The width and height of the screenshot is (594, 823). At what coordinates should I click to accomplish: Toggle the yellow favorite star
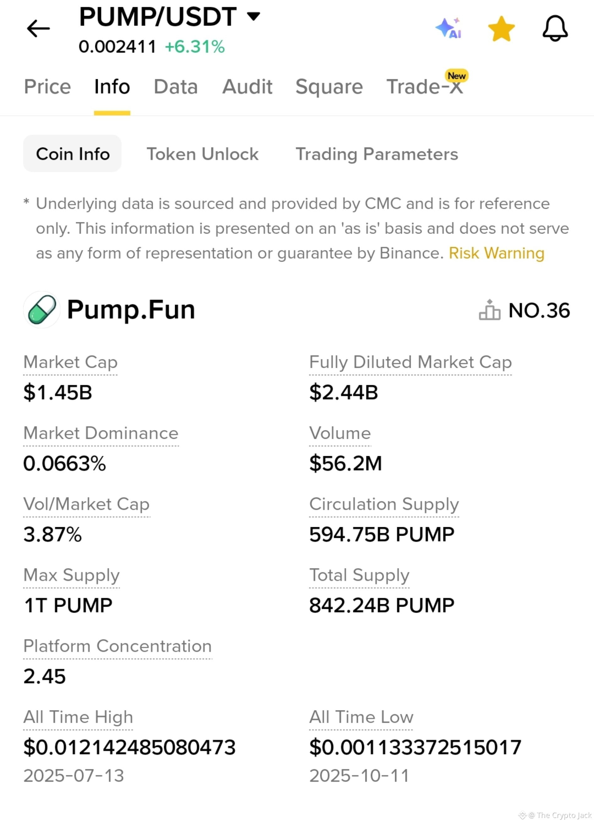(x=502, y=29)
